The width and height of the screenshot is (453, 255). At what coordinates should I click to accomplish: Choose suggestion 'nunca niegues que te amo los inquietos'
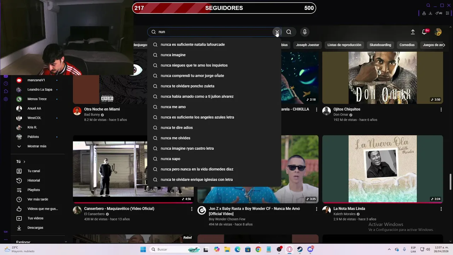(214, 65)
